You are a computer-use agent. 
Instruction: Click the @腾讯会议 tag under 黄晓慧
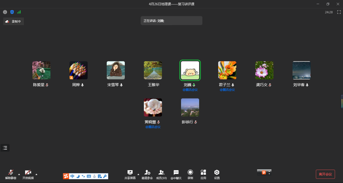click(x=153, y=127)
